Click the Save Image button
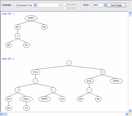 pos(116,5)
